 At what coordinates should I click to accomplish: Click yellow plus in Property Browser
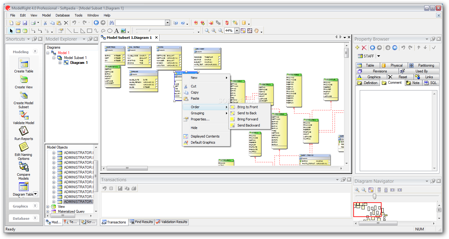pyautogui.click(x=357, y=47)
